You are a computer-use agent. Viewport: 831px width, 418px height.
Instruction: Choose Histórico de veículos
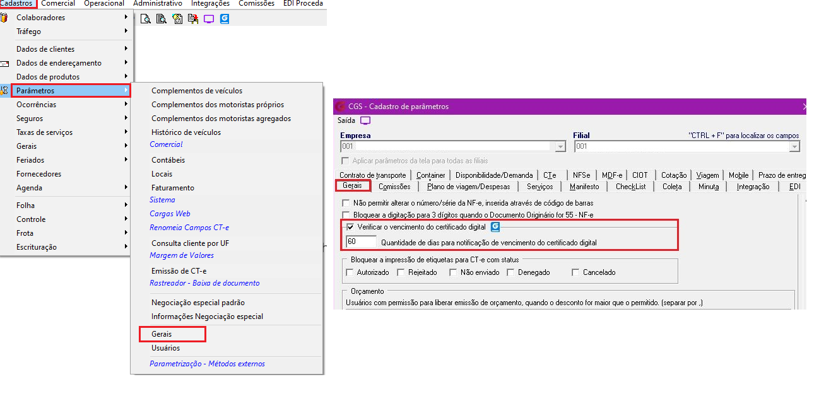pyautogui.click(x=186, y=132)
